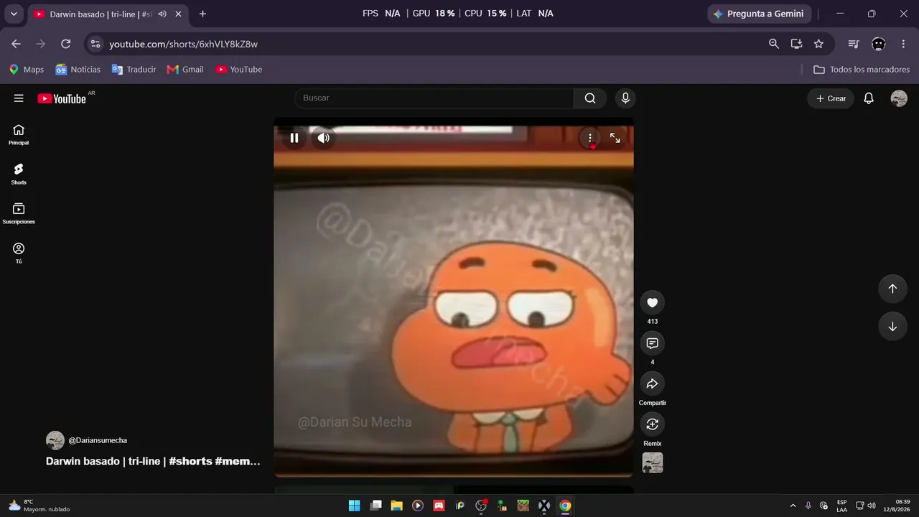Reload the current page
This screenshot has width=919, height=517.
[65, 44]
